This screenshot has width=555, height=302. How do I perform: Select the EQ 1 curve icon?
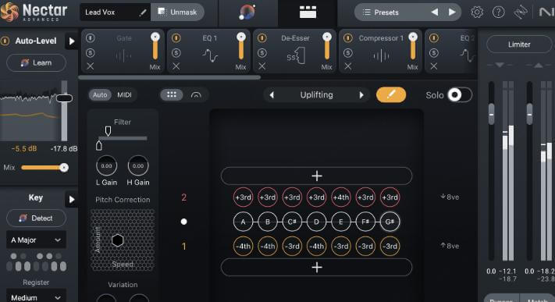click(210, 56)
